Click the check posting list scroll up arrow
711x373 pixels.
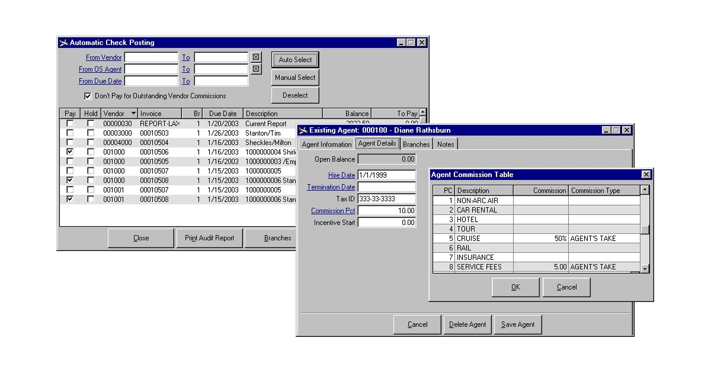pyautogui.click(x=422, y=114)
